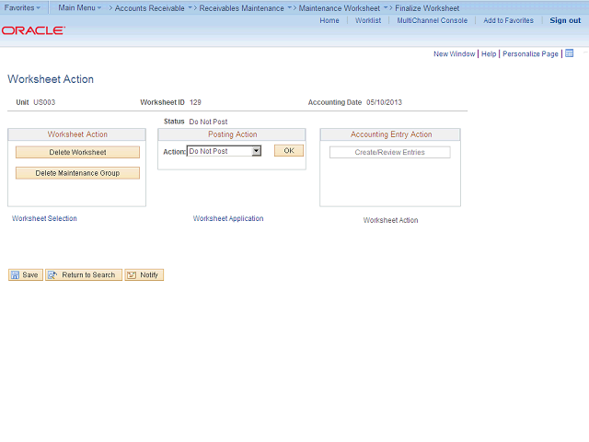Click the Worksheet ID value 129
The width and height of the screenshot is (589, 442).
click(195, 102)
